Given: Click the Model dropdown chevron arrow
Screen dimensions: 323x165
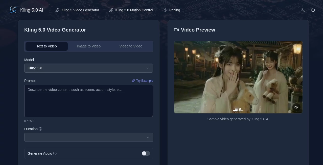Looking at the screenshot, I should pos(148,68).
